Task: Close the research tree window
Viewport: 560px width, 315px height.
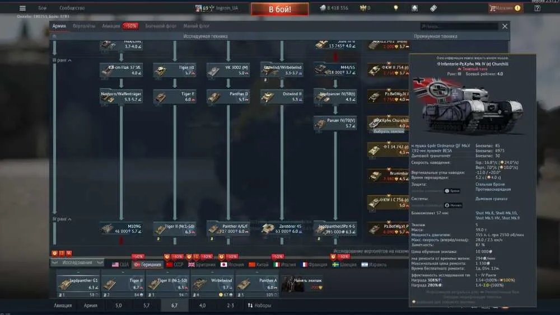Action: pyautogui.click(x=505, y=26)
